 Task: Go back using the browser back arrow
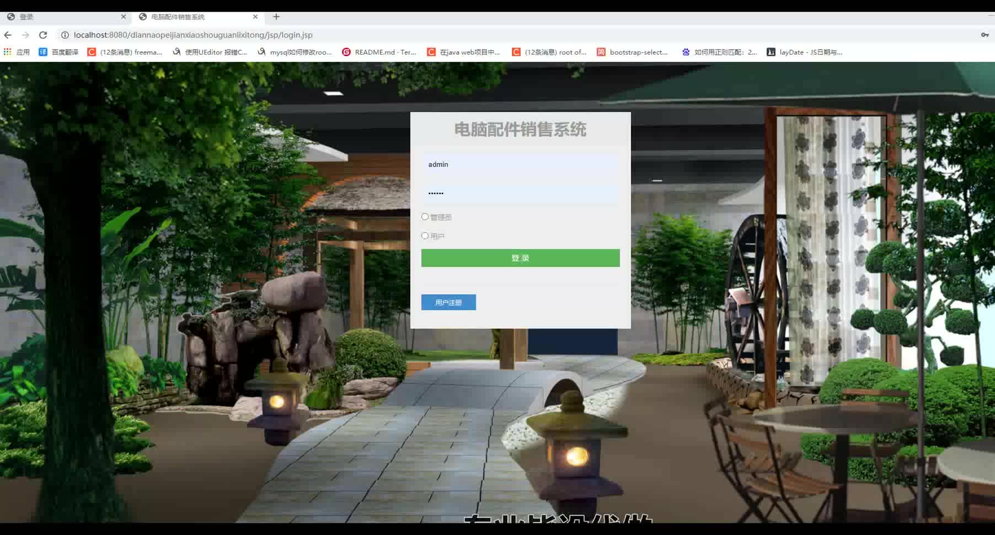tap(8, 35)
